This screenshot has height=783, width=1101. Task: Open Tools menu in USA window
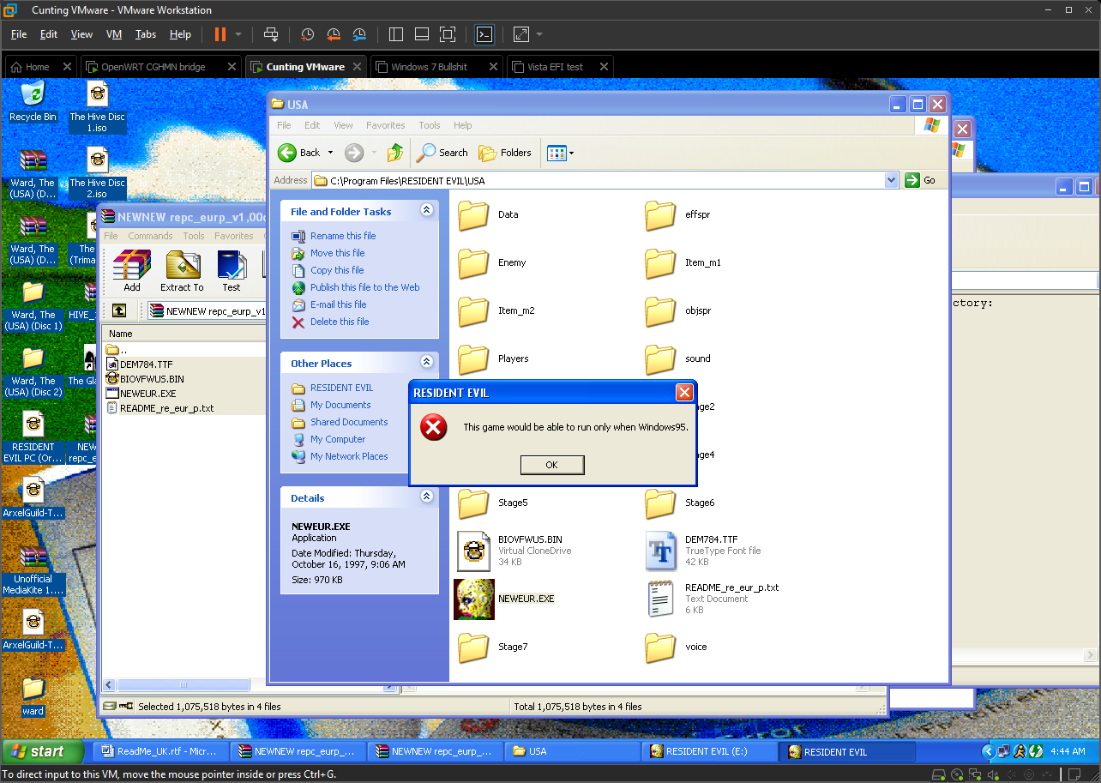(430, 125)
